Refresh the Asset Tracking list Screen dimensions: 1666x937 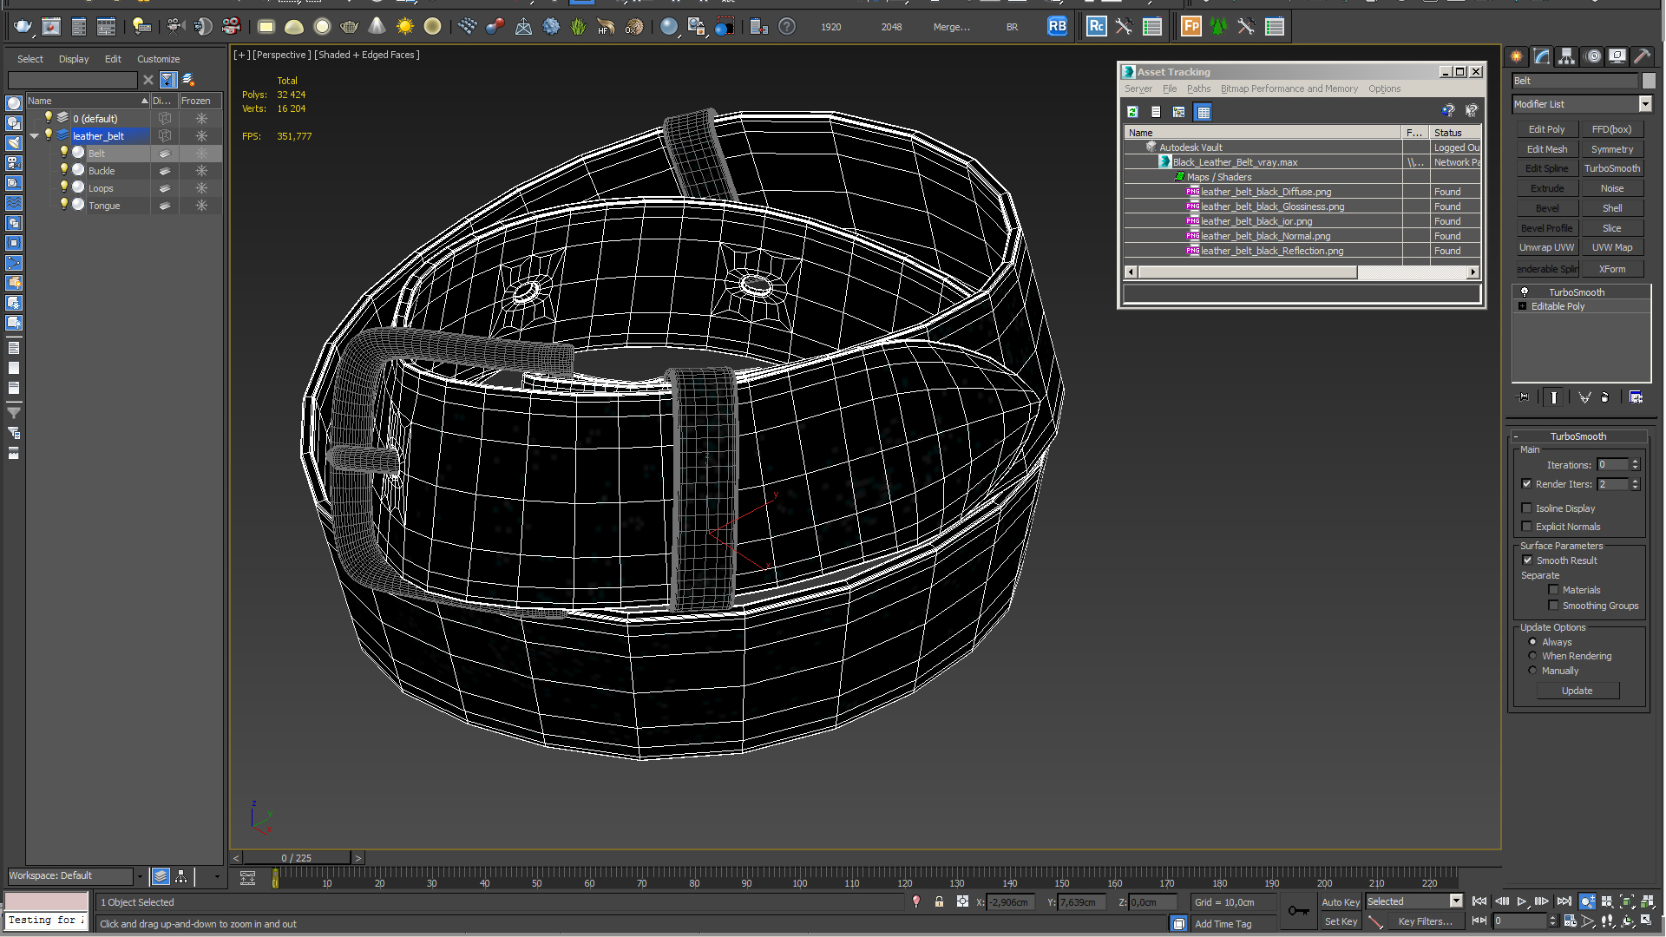coord(1132,112)
